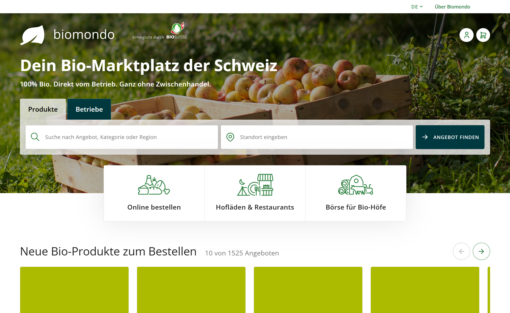
Task: Select the Börse für Bio-Höfe farm icon
Action: click(x=356, y=185)
